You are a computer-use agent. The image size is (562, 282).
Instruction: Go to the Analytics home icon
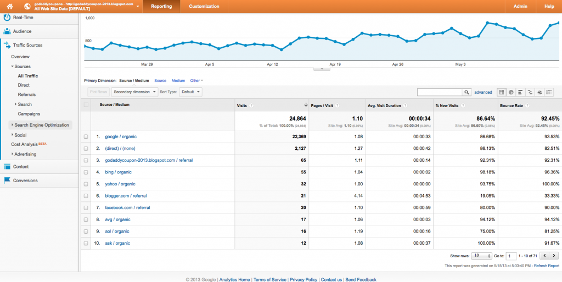pyautogui.click(x=10, y=6)
